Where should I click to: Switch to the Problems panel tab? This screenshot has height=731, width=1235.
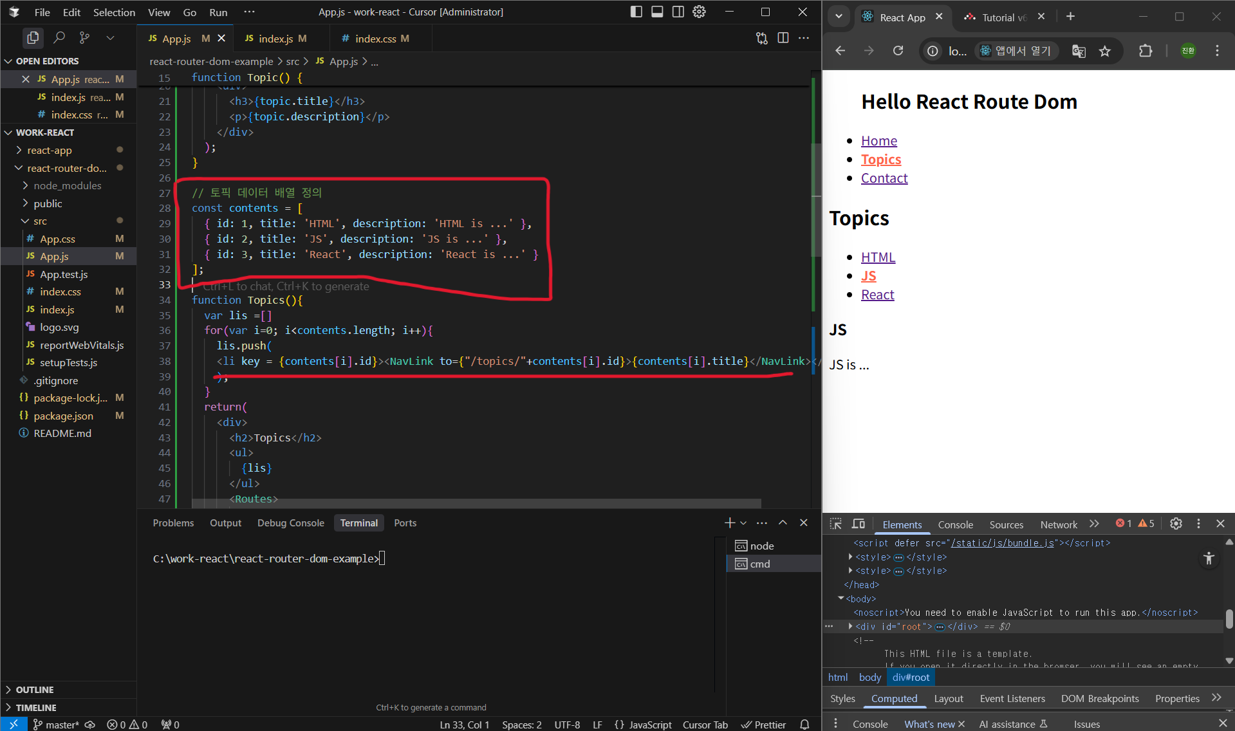pos(173,523)
